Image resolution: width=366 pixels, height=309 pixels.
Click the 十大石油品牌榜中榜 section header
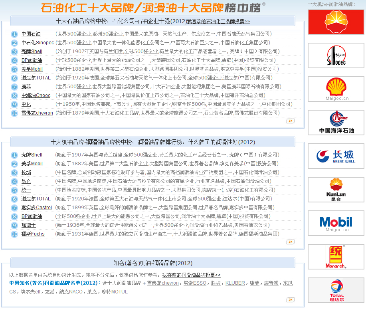153,21
